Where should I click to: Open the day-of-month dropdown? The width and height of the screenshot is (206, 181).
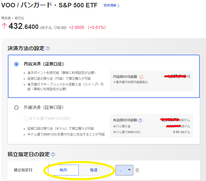[x=124, y=170]
